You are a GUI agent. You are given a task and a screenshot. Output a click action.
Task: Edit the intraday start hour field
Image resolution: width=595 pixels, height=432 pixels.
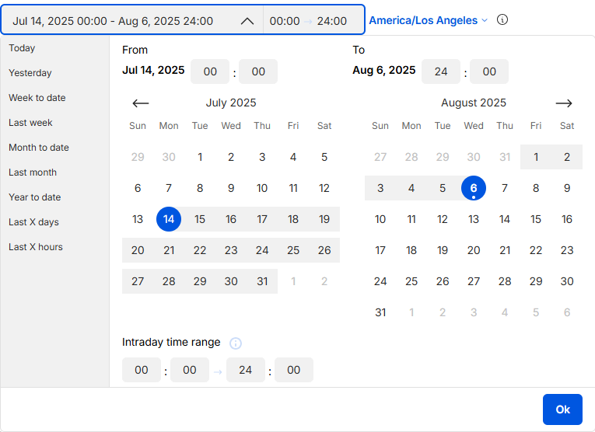pos(142,371)
